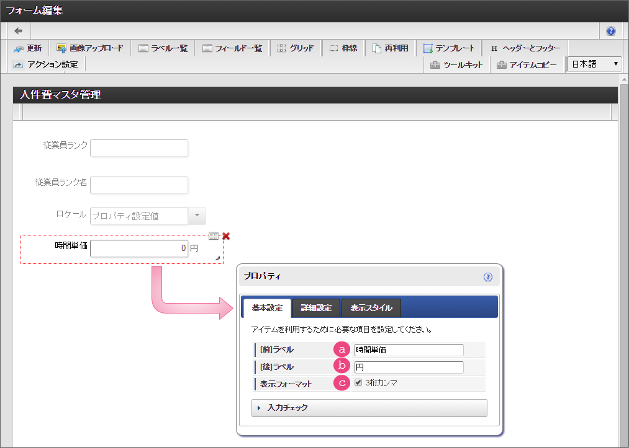Expand the 入力チェック section

(369, 408)
